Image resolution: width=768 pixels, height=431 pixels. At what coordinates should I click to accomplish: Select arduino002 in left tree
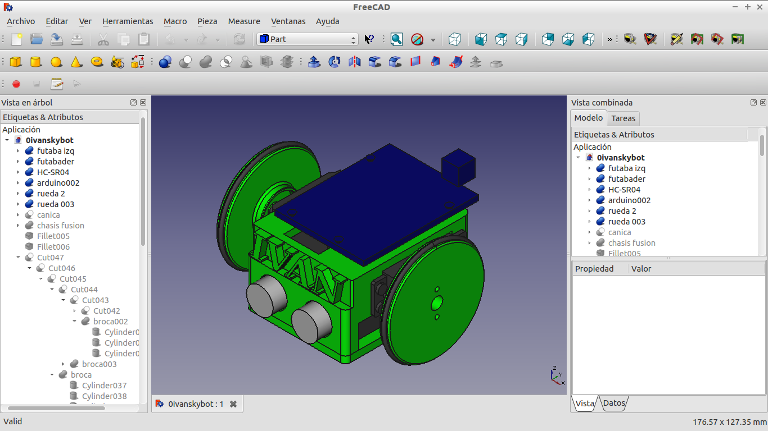tap(58, 183)
